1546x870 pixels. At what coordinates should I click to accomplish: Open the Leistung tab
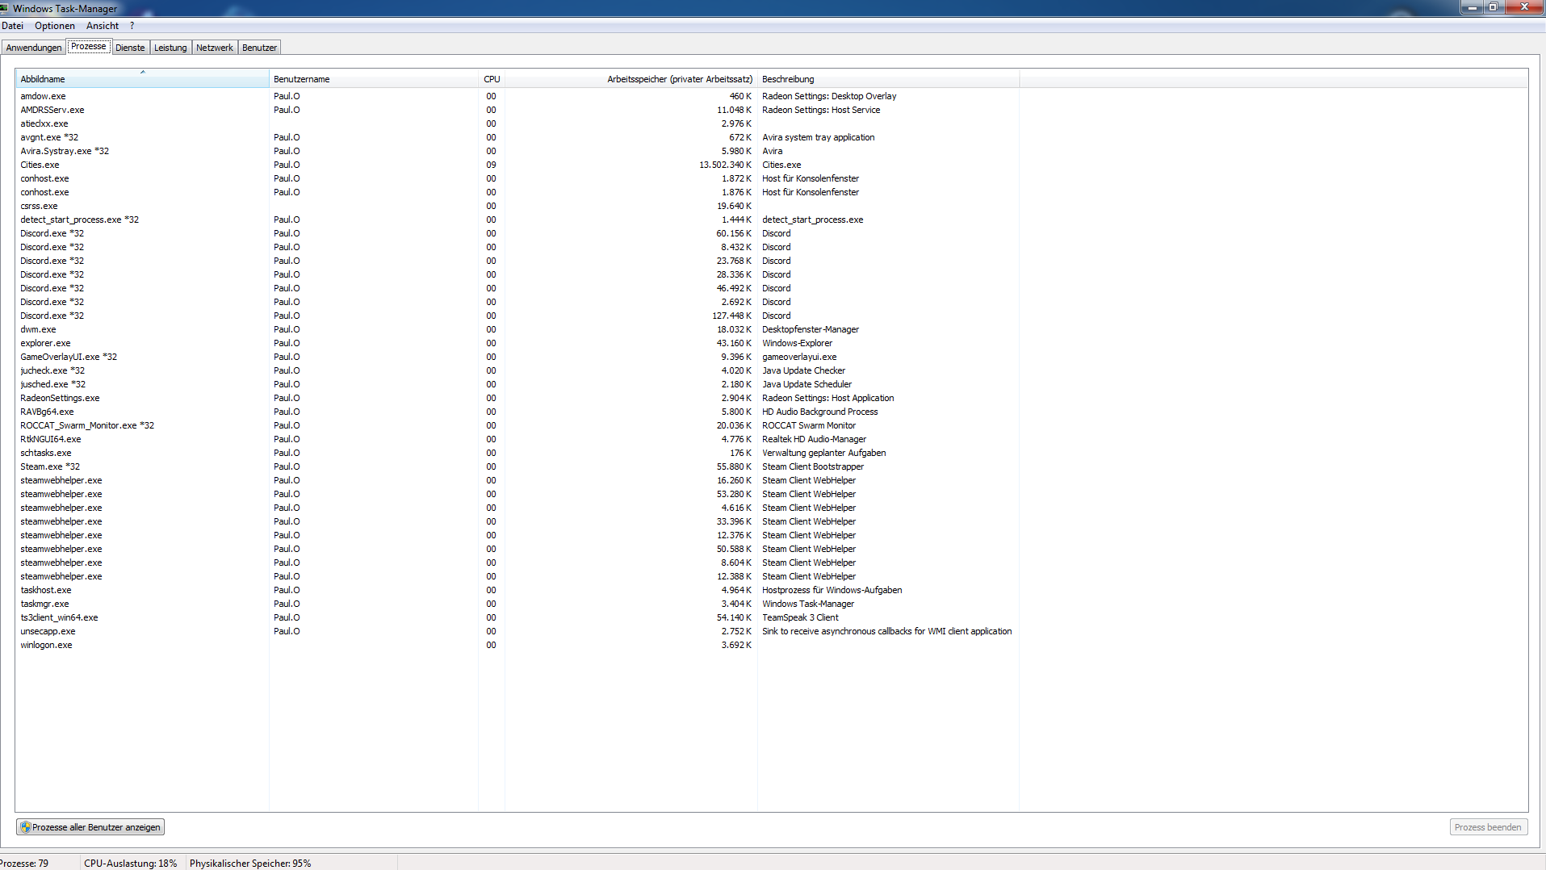tap(170, 48)
